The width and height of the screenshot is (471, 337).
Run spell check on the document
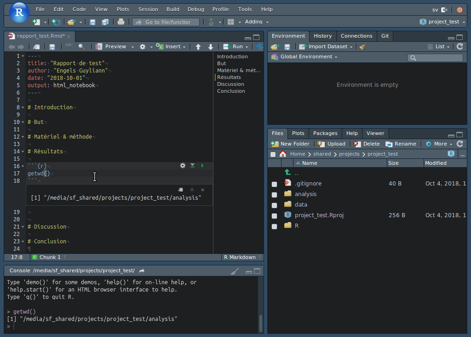coord(69,46)
